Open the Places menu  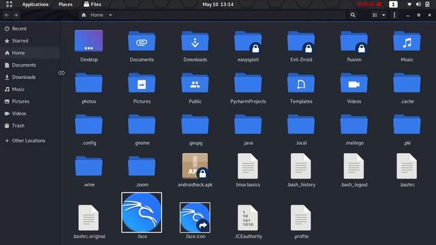point(65,5)
